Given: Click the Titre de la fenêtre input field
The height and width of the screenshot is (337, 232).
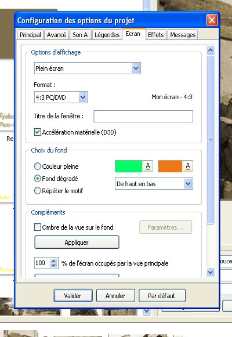Looking at the screenshot, I should [143, 116].
